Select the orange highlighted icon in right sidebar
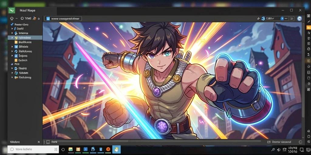This screenshot has width=311, height=155. [309, 28]
